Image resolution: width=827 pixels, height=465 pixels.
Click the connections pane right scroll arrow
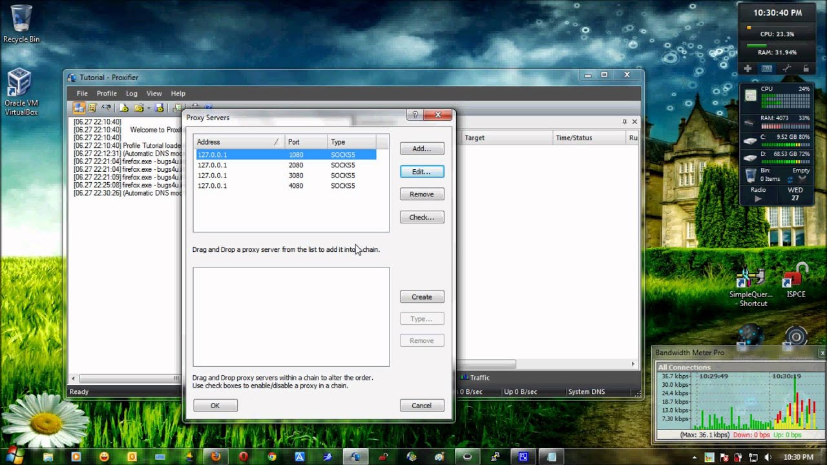click(634, 364)
